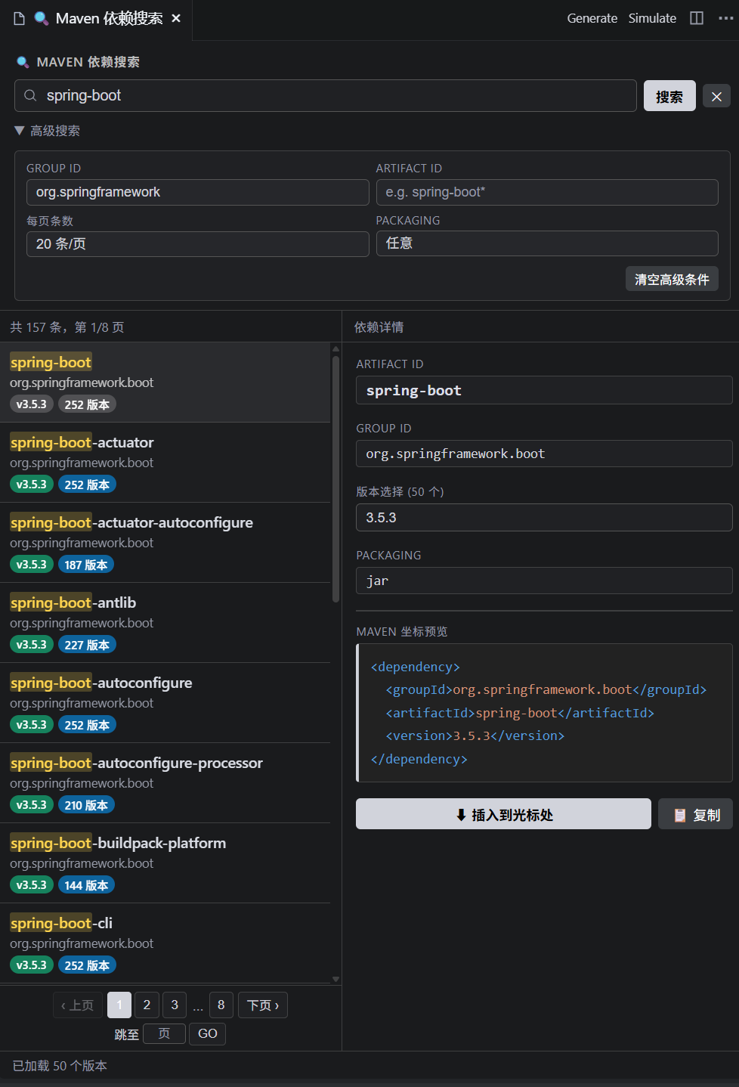Screen dimensions: 739x1087
Task: Click the Artifact ID detail field spring-boot
Action: click(x=544, y=391)
